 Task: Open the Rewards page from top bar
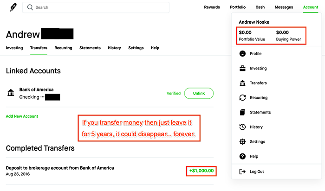(212, 7)
